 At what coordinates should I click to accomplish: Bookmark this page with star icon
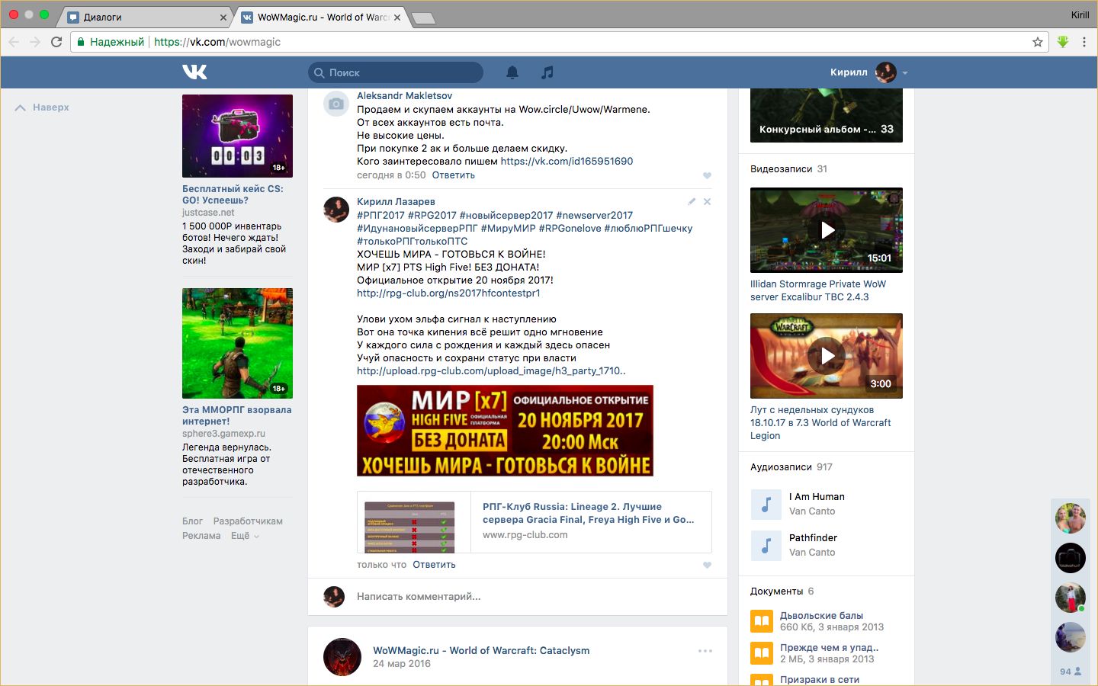coord(1037,42)
